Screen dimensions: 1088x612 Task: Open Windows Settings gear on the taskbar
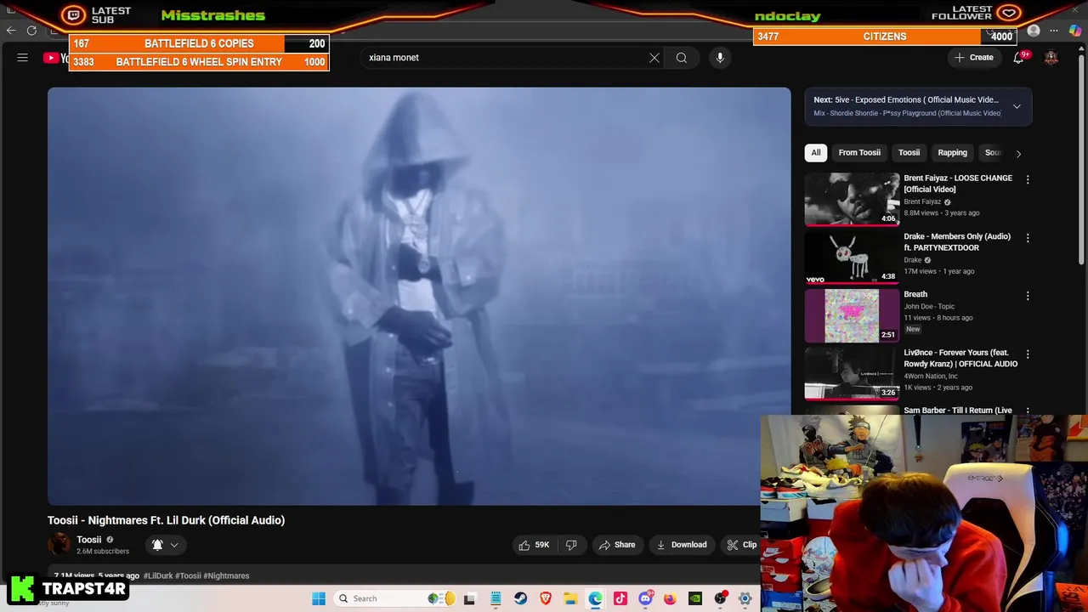tap(745, 598)
